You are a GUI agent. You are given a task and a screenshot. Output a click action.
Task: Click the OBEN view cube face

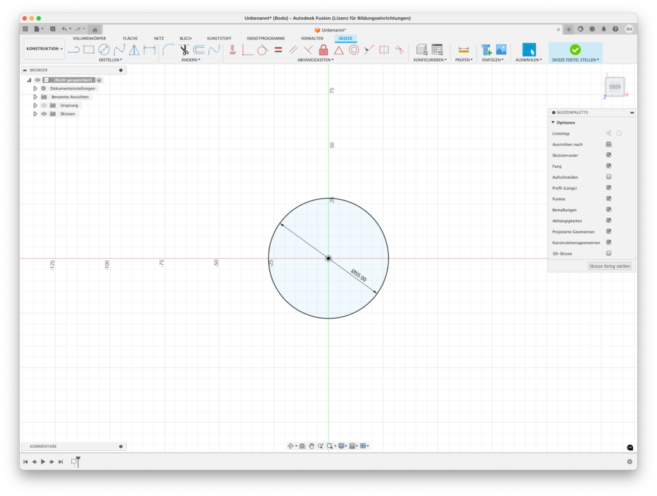tap(615, 87)
